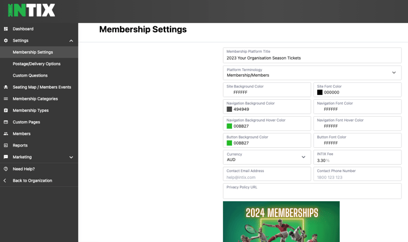Click Navigation Background Color gray swatch

click(229, 109)
